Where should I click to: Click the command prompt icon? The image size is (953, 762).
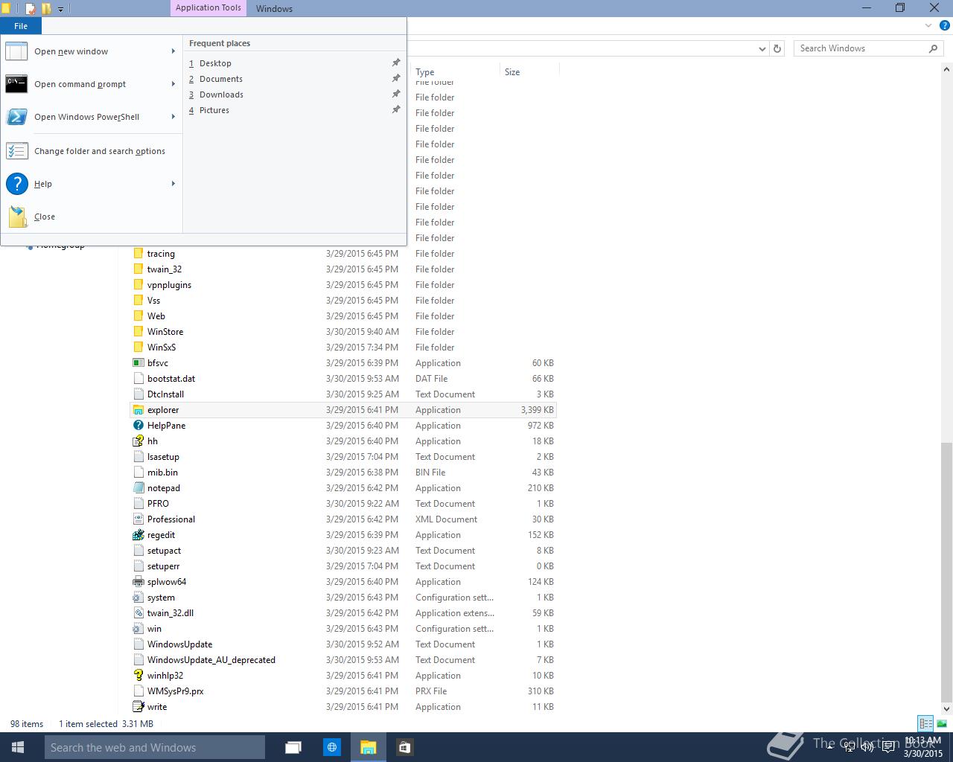(x=16, y=83)
